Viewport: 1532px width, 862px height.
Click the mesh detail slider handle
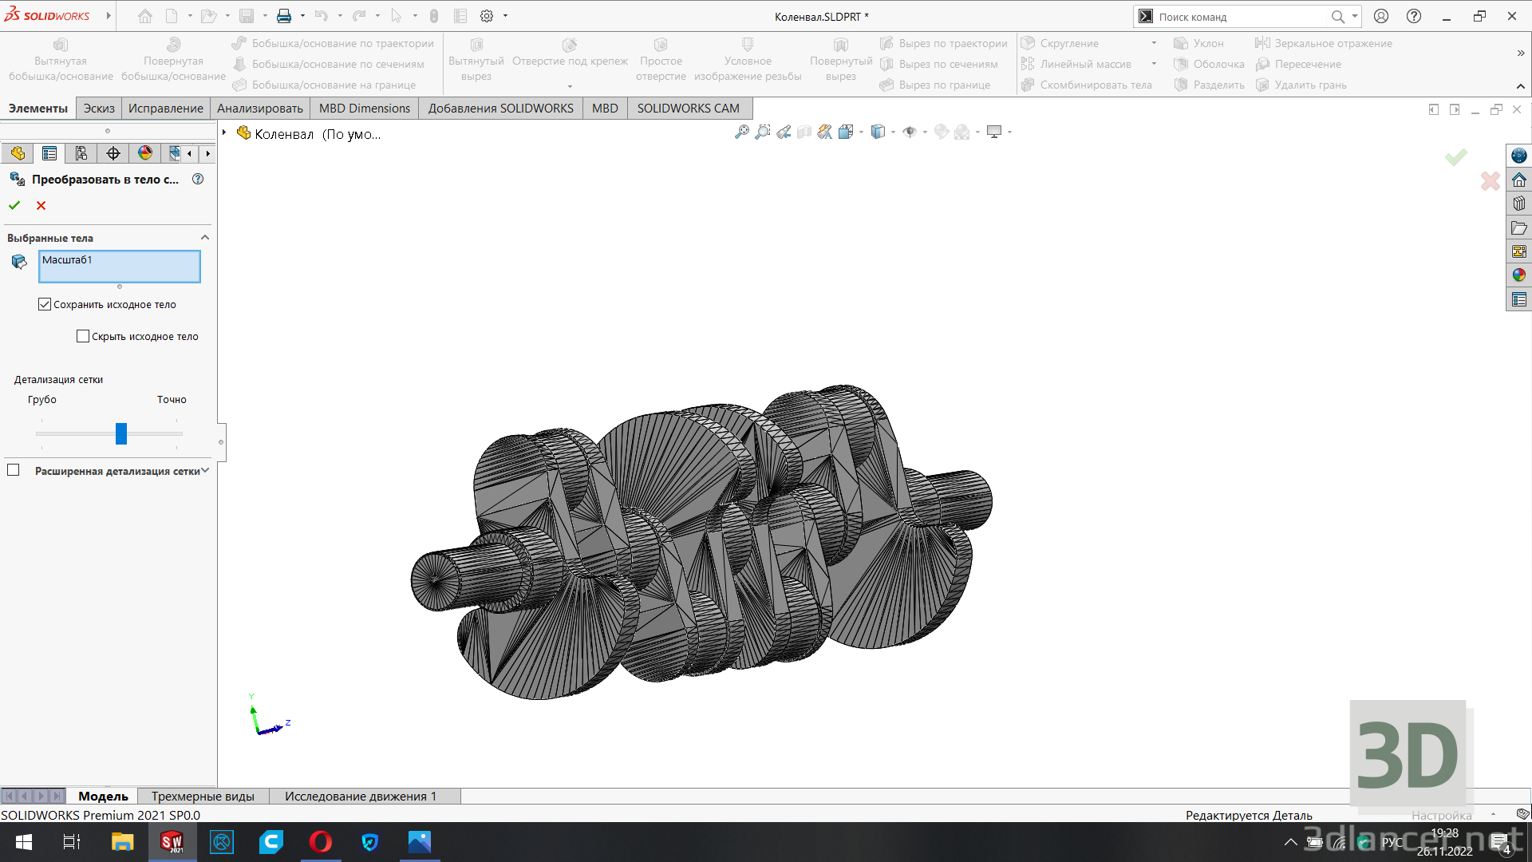(121, 433)
